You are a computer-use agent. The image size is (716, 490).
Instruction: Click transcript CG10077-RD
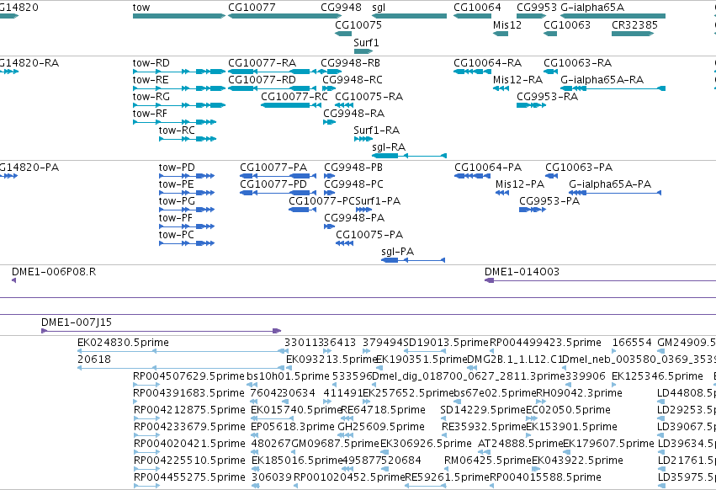pyautogui.click(x=273, y=88)
